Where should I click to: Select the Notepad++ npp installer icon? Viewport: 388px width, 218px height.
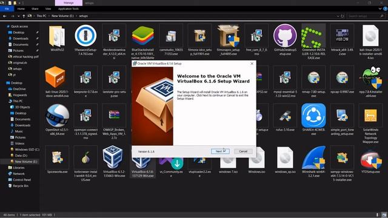tap(372, 78)
